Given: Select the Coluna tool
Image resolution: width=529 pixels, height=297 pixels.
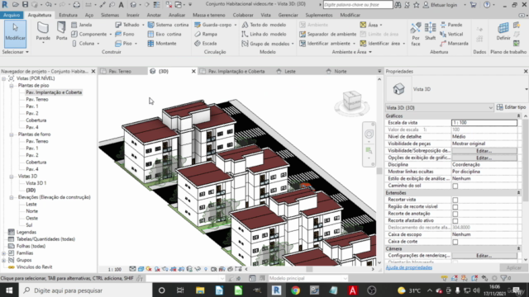Looking at the screenshot, I should tap(83, 44).
